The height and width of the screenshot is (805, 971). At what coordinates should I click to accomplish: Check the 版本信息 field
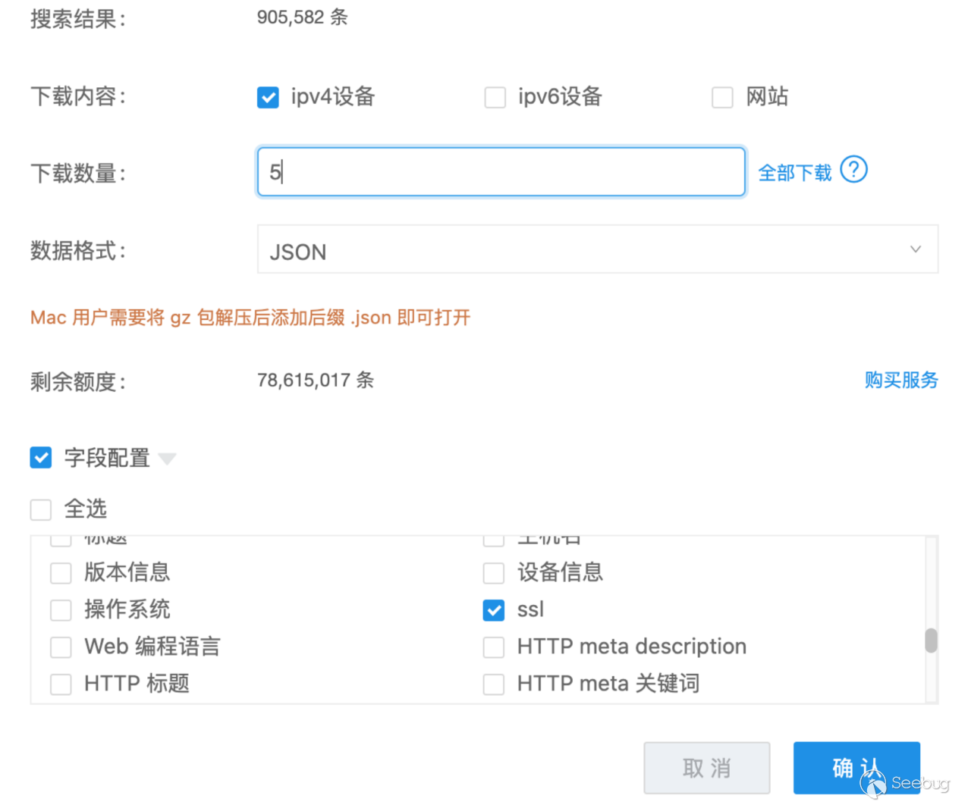pos(61,573)
